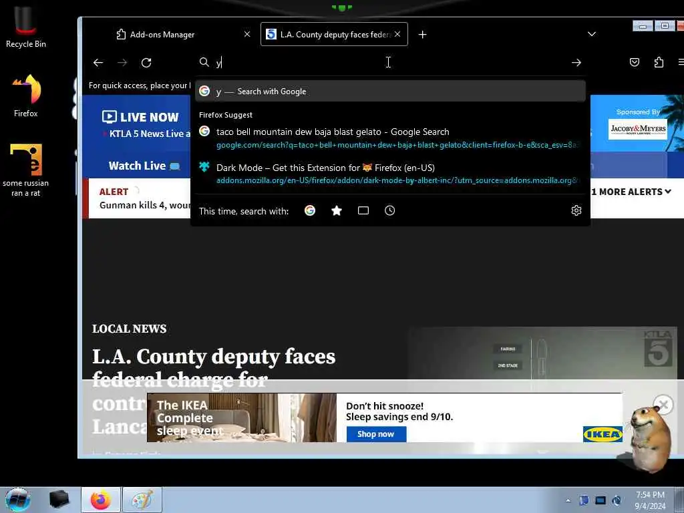Image resolution: width=684 pixels, height=513 pixels.
Task: Open the taco bell mountain dew baja blast suggestion
Action: [390, 138]
